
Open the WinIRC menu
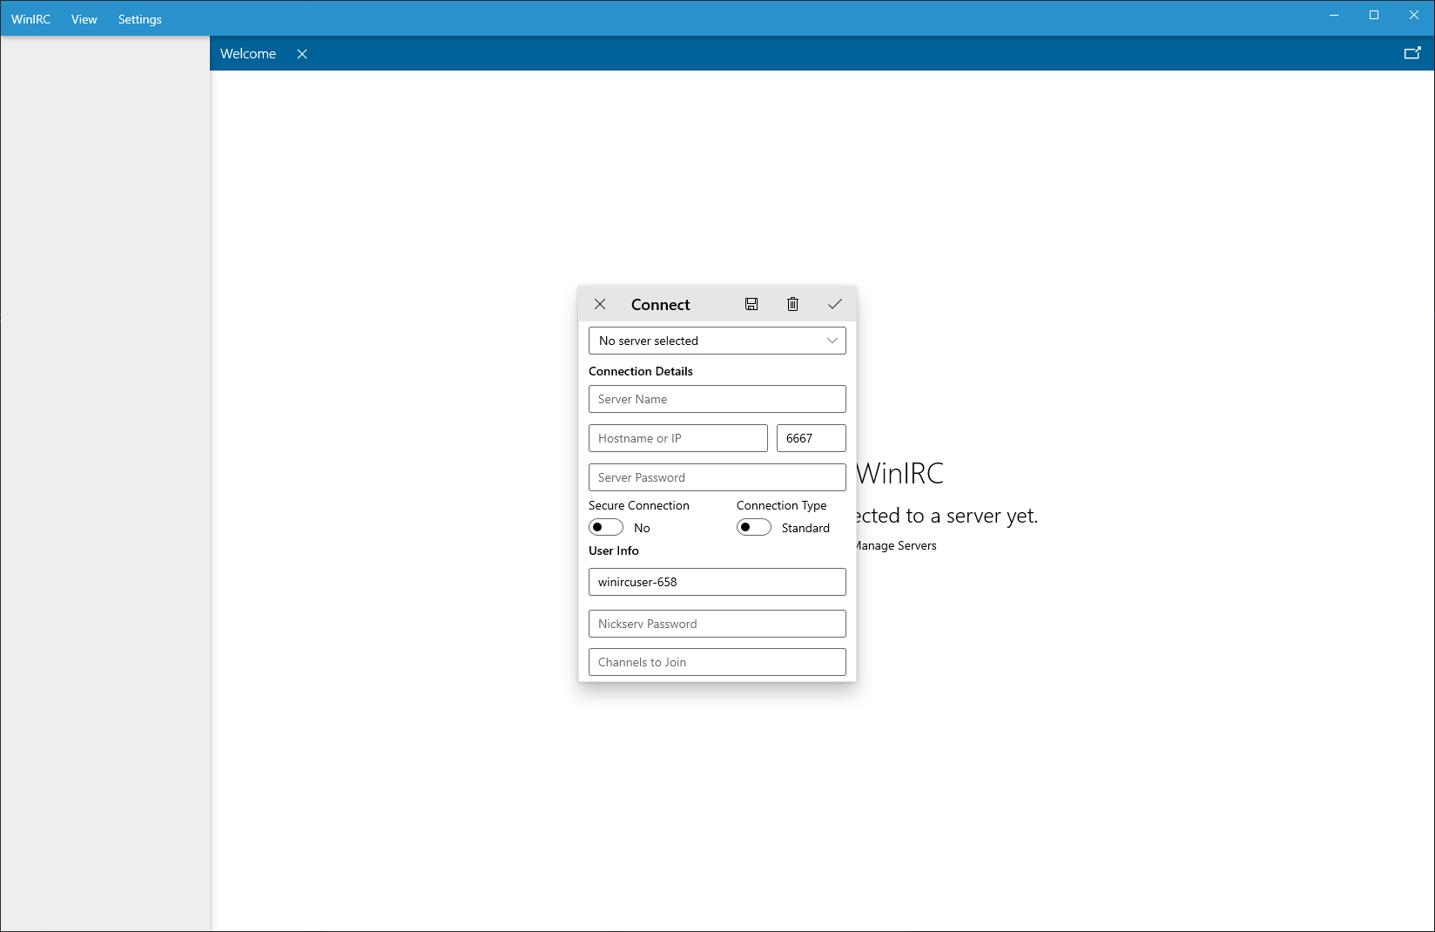[x=30, y=19]
